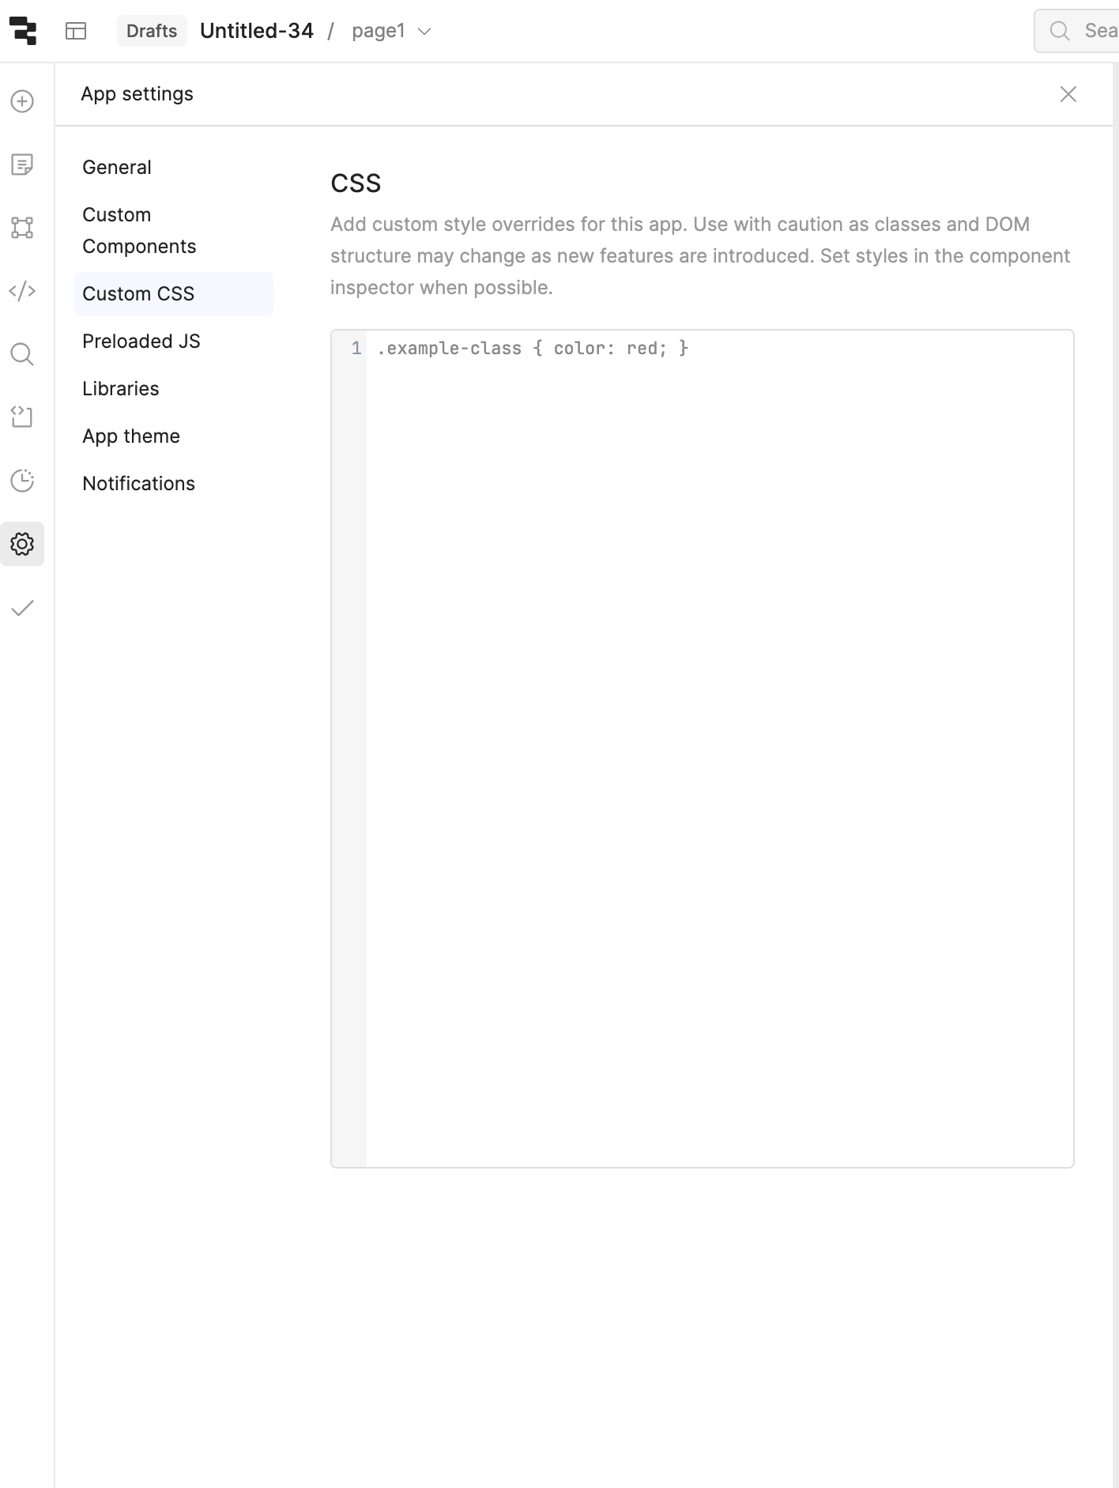Image resolution: width=1119 pixels, height=1488 pixels.
Task: Select the General settings tab
Action: [117, 168]
